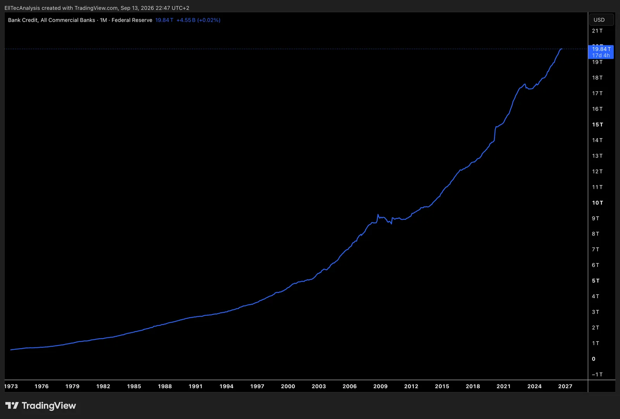Viewport: 620px width, 419px height.
Task: Click the 5 T price axis label
Action: tap(596, 281)
